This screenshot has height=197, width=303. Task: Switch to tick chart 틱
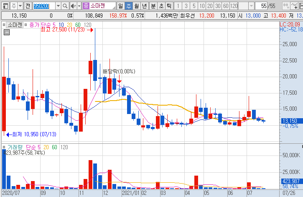pyautogui.click(x=169, y=6)
